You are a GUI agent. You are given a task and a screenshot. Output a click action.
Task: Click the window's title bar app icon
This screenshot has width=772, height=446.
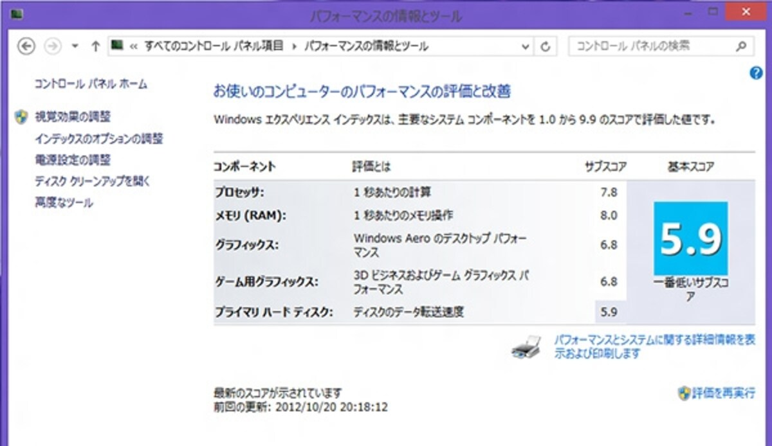coord(17,14)
